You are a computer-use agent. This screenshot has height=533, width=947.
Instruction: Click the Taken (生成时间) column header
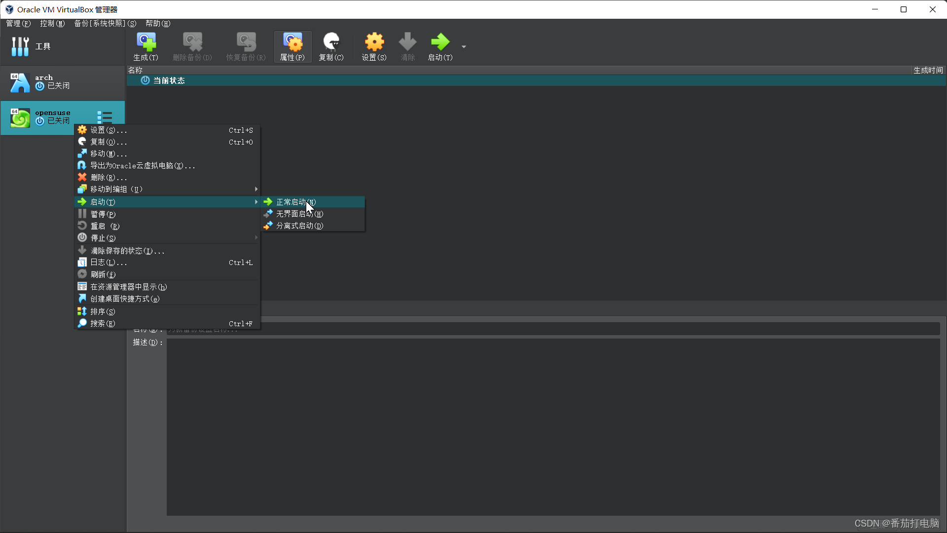click(x=928, y=71)
